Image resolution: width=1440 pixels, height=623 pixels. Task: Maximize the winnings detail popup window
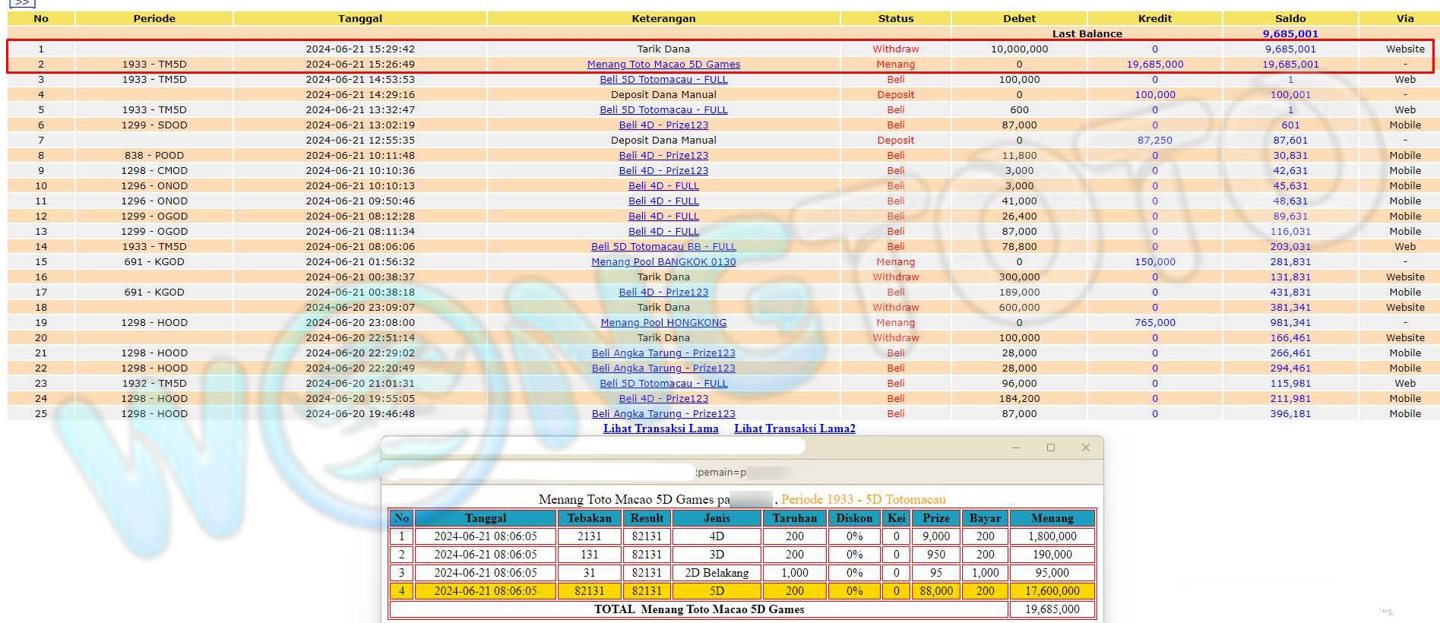1050,447
